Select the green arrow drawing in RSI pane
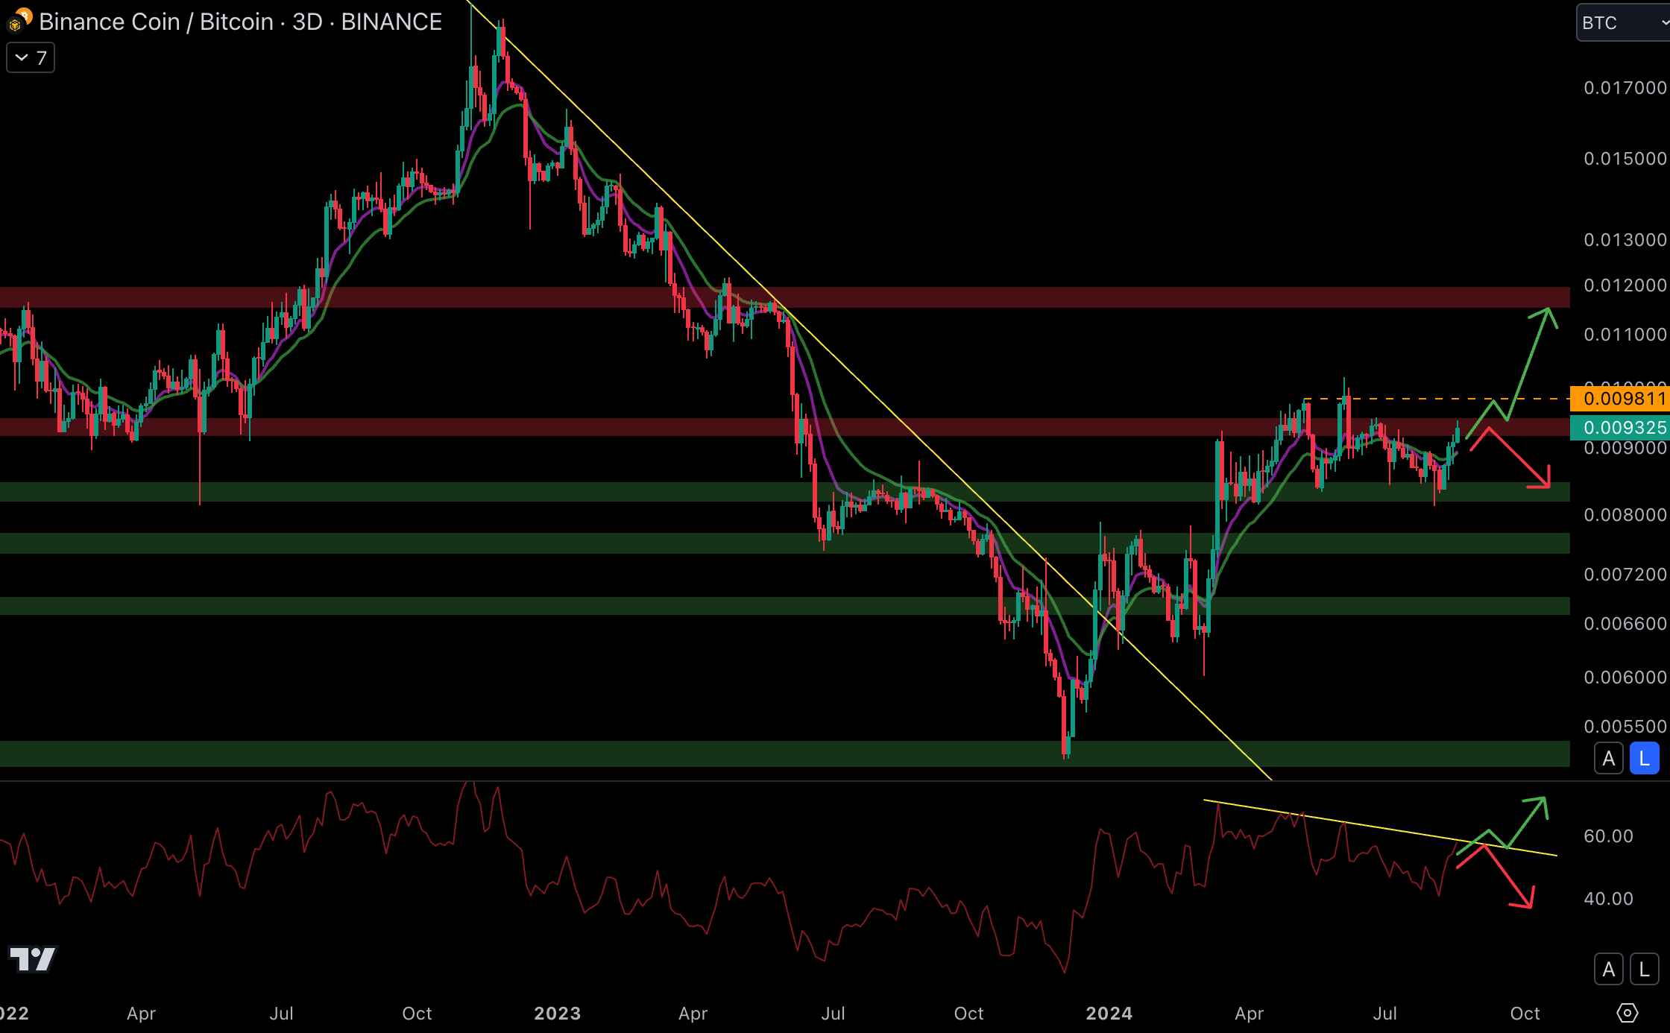Screen dimensions: 1670x1033 click(1526, 821)
